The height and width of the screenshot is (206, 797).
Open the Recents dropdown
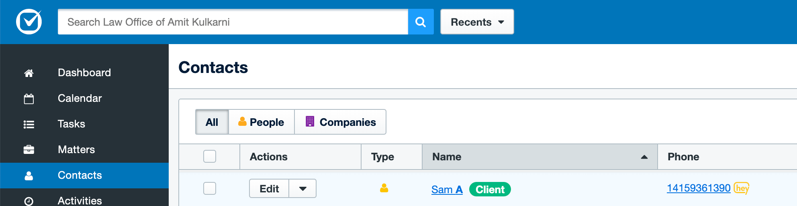(x=477, y=22)
